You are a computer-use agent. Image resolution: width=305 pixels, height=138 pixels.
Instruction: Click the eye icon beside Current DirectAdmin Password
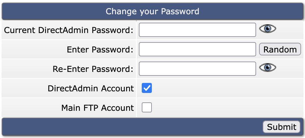[x=268, y=29]
